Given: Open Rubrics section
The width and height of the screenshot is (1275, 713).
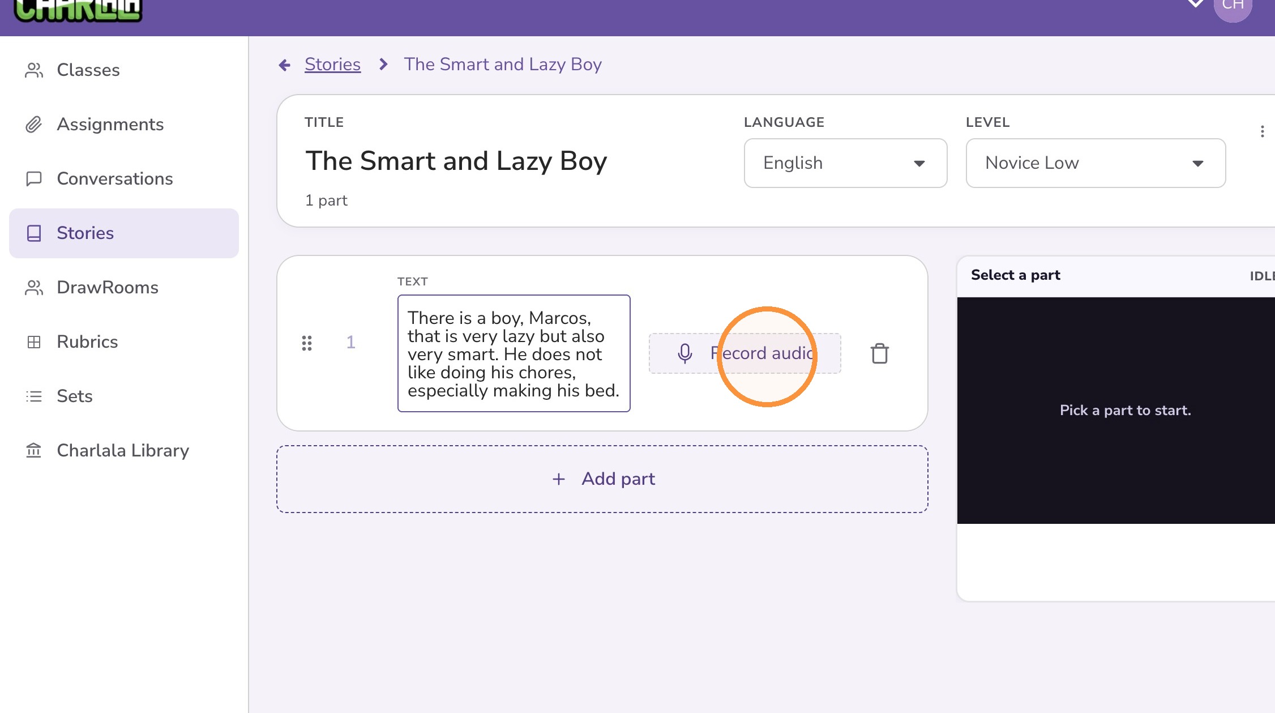Looking at the screenshot, I should point(124,342).
